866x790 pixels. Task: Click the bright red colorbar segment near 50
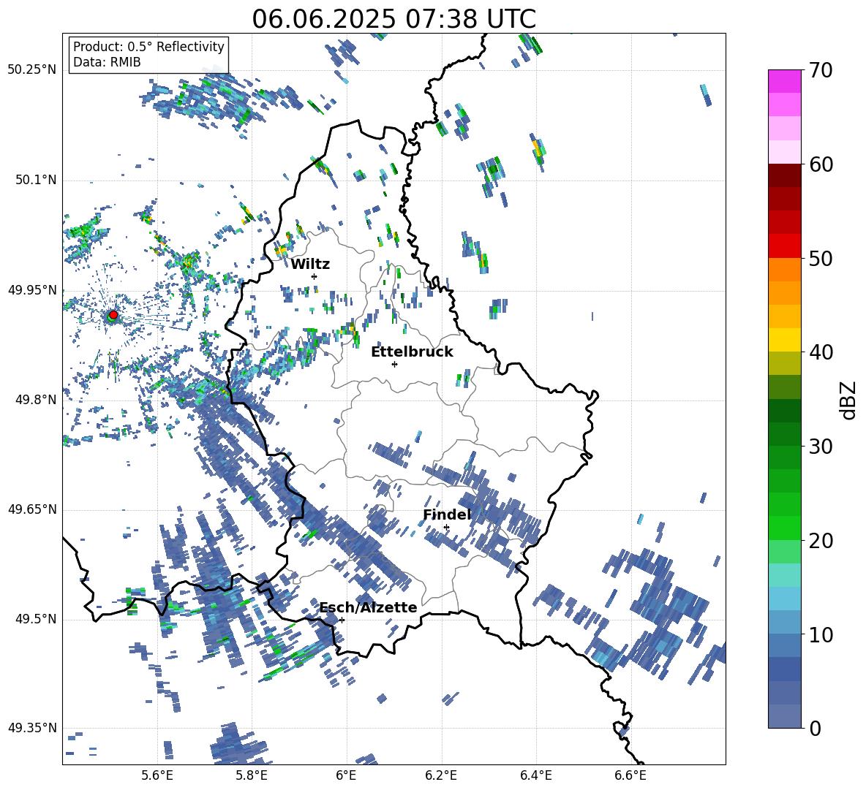point(785,246)
